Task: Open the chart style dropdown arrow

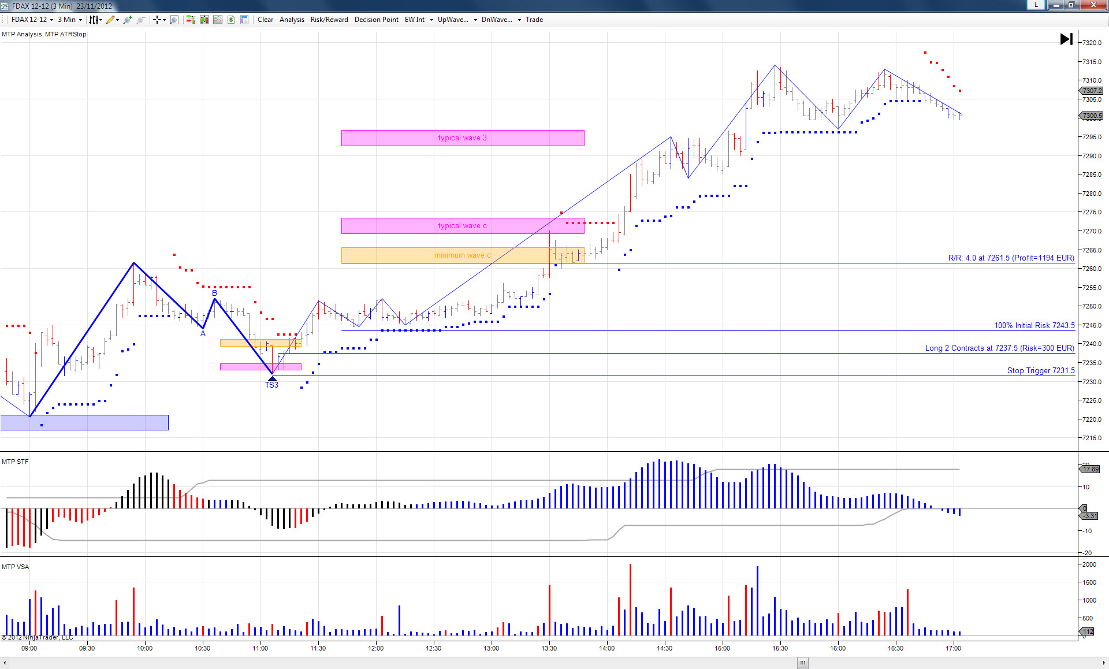Action: point(101,20)
